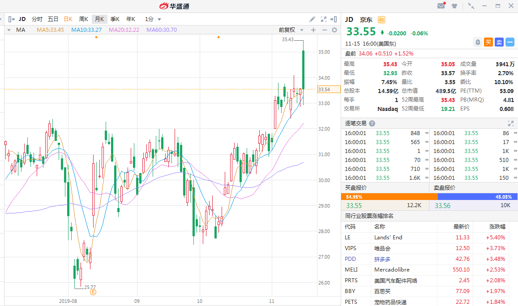Screen dimensions: 518x306
Task: Zoom in chart with plus icon
Action: (313, 30)
